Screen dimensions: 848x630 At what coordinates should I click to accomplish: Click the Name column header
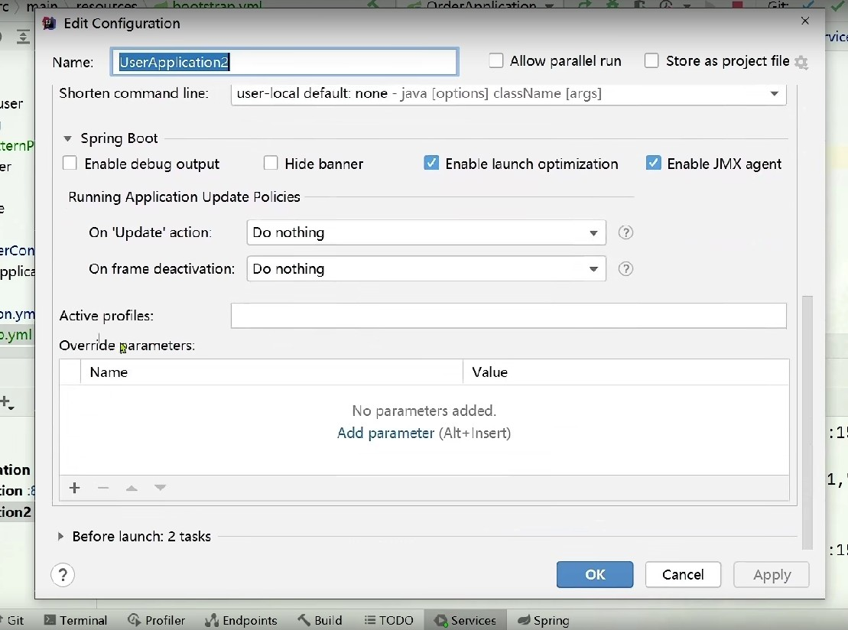click(272, 372)
